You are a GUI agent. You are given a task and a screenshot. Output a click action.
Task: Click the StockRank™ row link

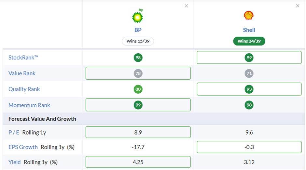tap(23, 58)
